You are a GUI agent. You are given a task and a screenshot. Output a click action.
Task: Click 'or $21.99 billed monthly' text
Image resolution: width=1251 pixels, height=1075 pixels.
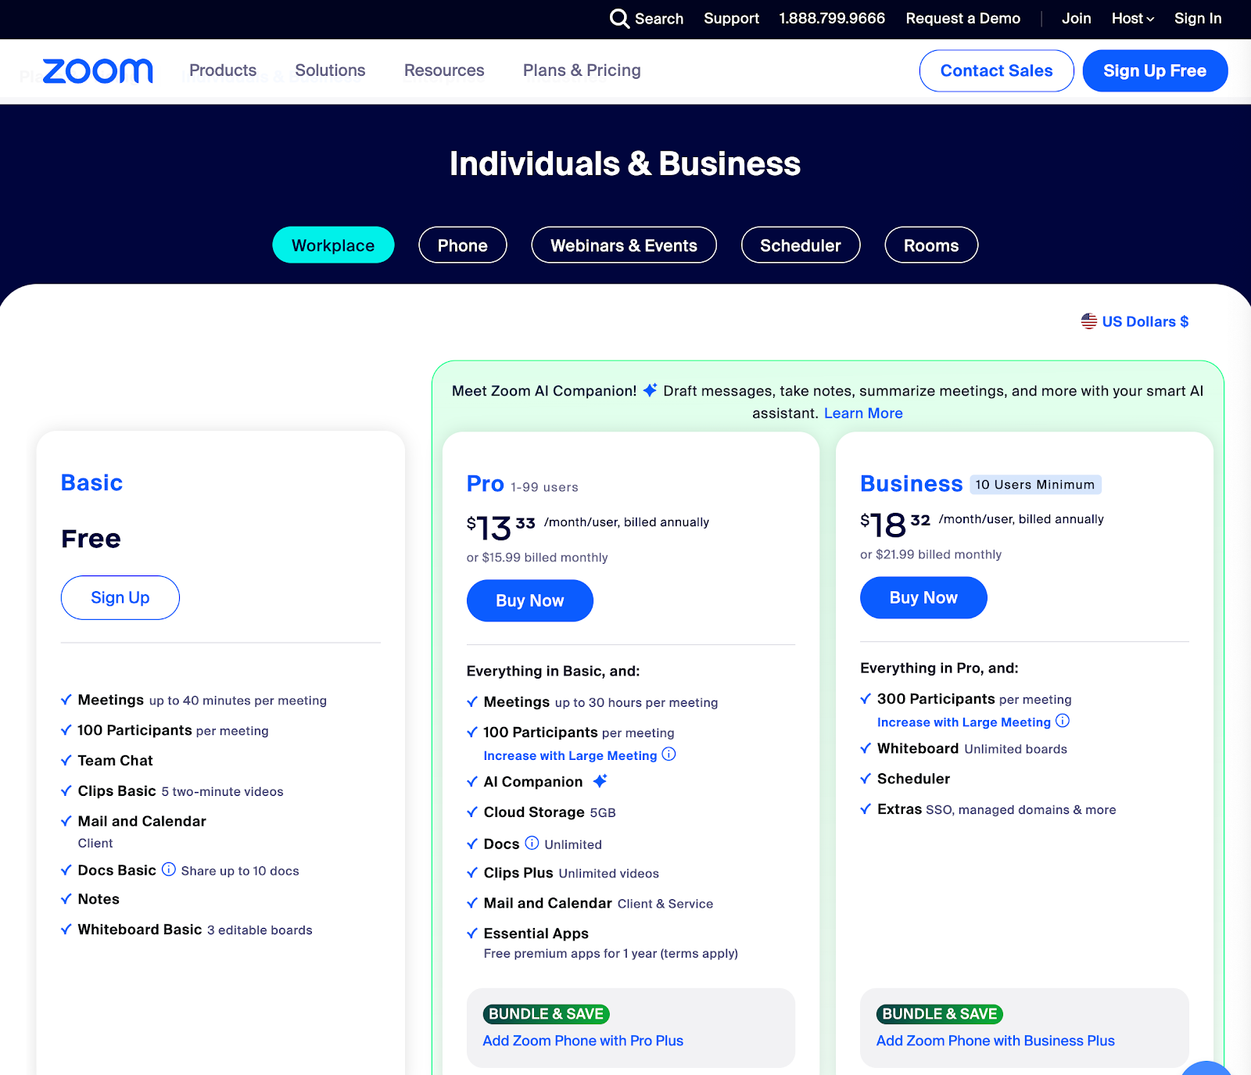pyautogui.click(x=930, y=554)
